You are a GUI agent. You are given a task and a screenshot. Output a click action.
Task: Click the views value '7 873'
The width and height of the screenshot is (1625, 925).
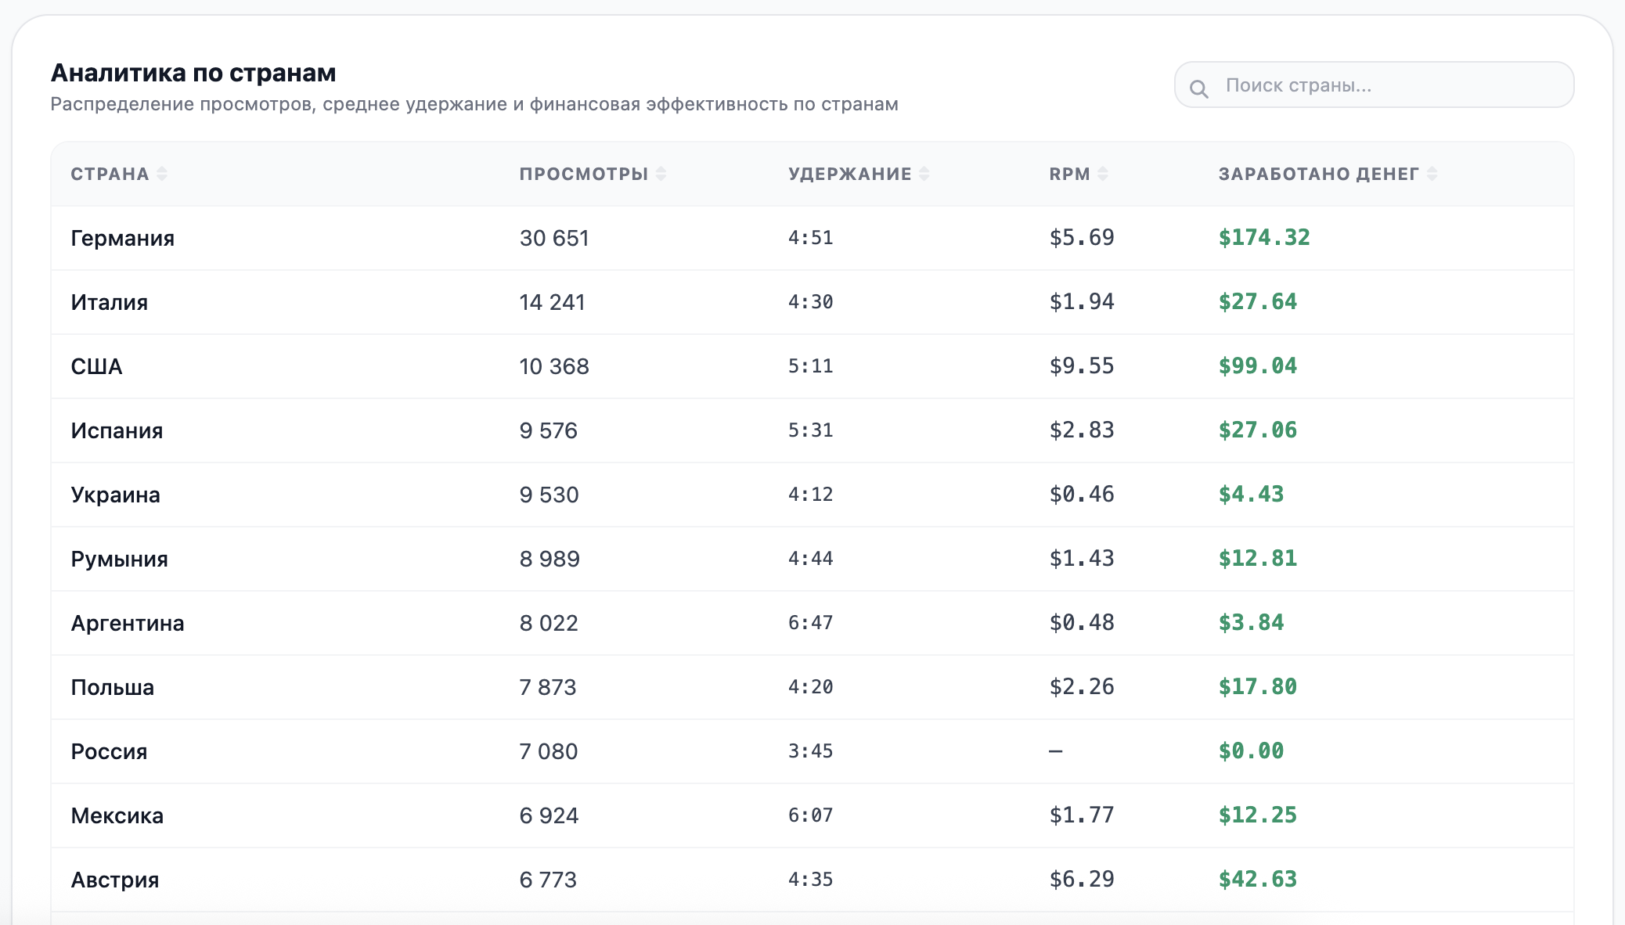point(548,687)
